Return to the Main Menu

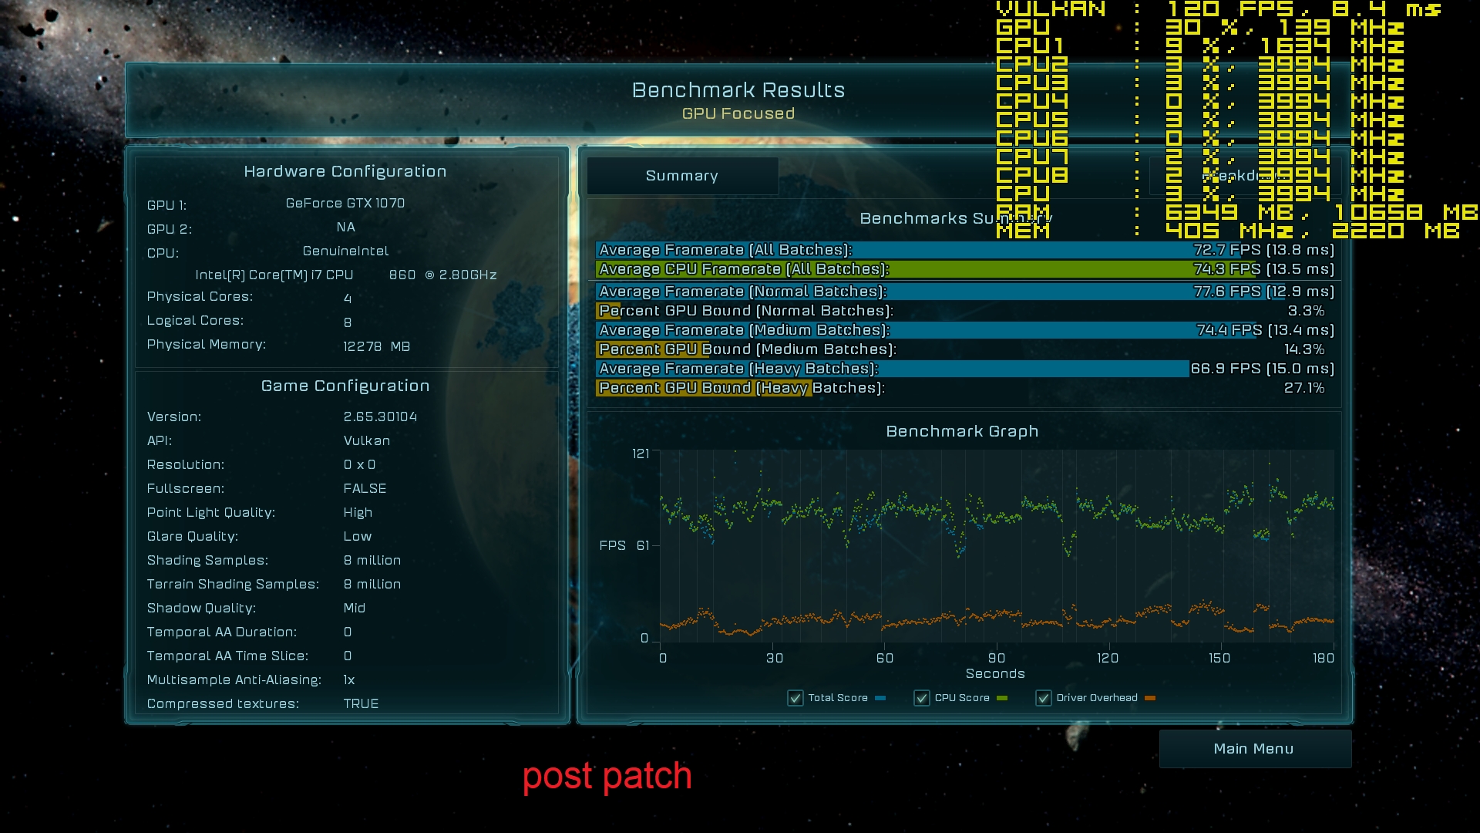[1254, 749]
